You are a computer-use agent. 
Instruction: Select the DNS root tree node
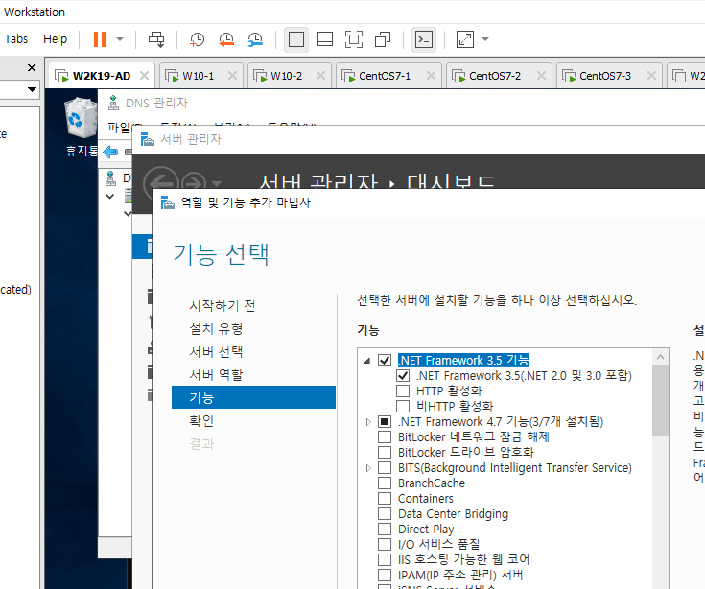click(x=119, y=178)
